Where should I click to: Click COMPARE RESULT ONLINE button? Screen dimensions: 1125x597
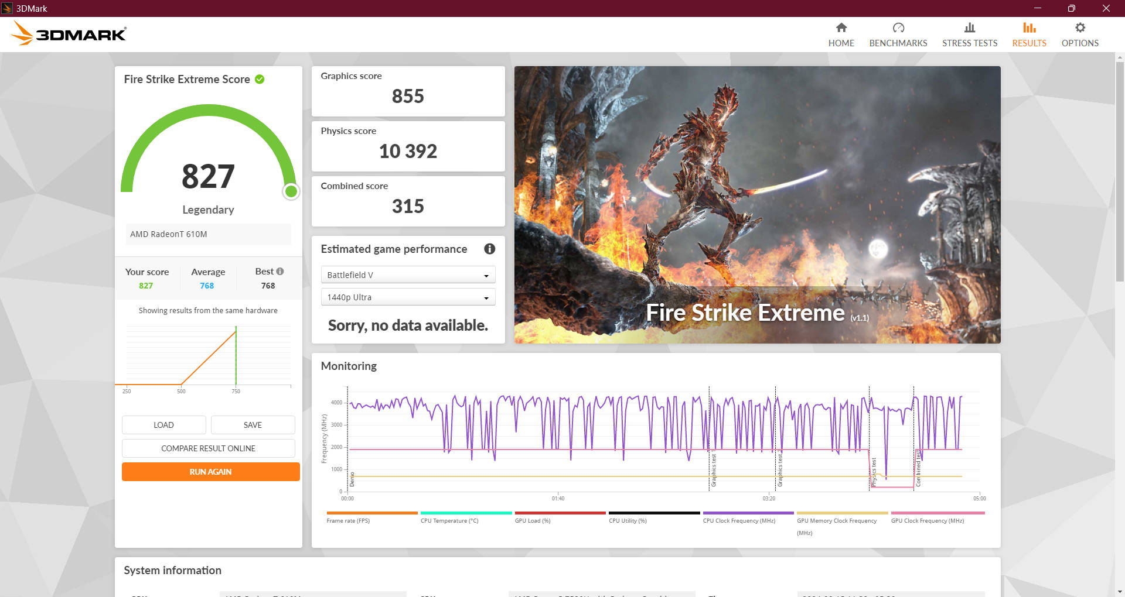click(x=208, y=448)
